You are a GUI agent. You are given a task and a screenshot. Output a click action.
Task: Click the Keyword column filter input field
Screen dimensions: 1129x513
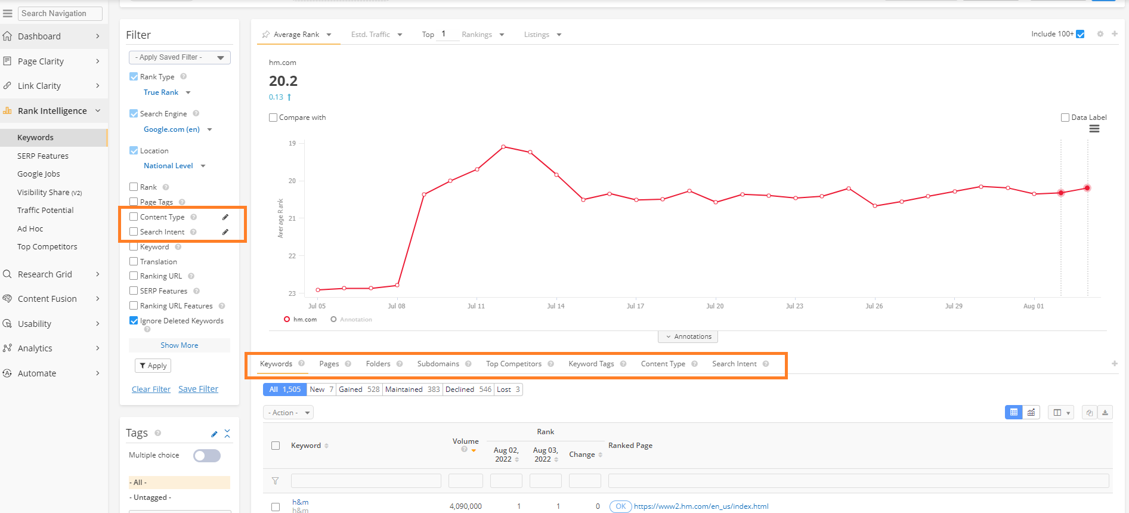366,481
